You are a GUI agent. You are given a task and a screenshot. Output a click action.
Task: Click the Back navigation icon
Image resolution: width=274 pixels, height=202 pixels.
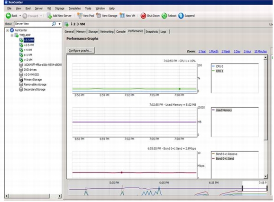click(x=8, y=16)
